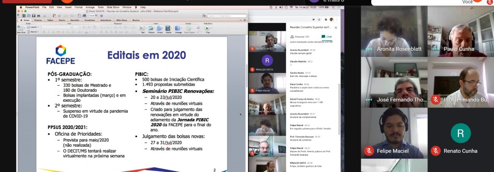Toggle Prof. Fernando's muted microphone icon
This screenshot has height=172, width=494.
point(435,100)
